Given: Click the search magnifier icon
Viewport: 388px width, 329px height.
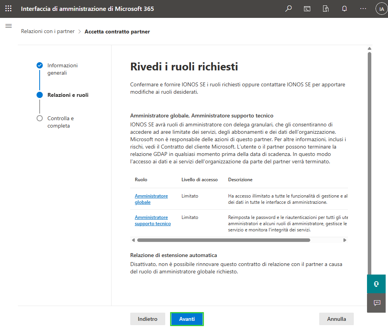Looking at the screenshot, I should click(x=288, y=9).
